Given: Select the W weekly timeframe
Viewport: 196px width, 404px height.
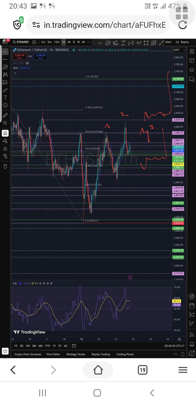Looking at the screenshot, I should pyautogui.click(x=79, y=42).
